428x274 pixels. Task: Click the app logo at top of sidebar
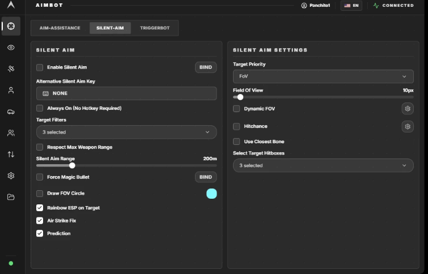(11, 5)
